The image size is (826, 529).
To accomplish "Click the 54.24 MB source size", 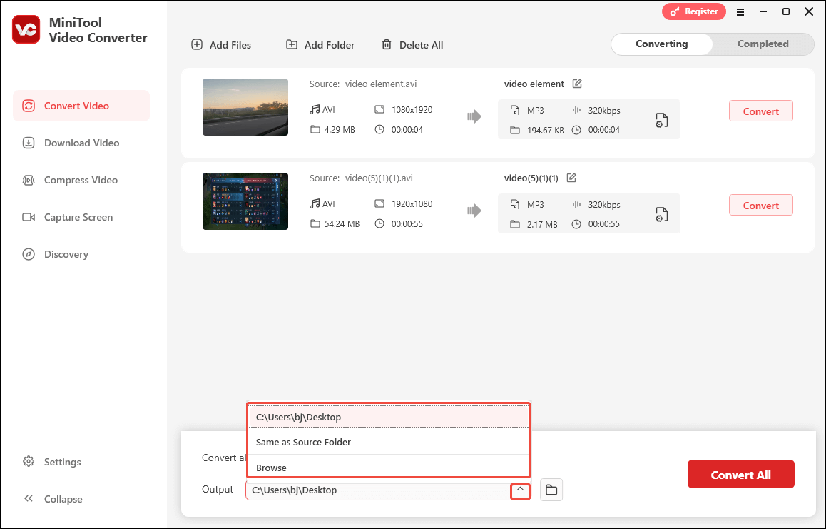I will click(x=342, y=223).
